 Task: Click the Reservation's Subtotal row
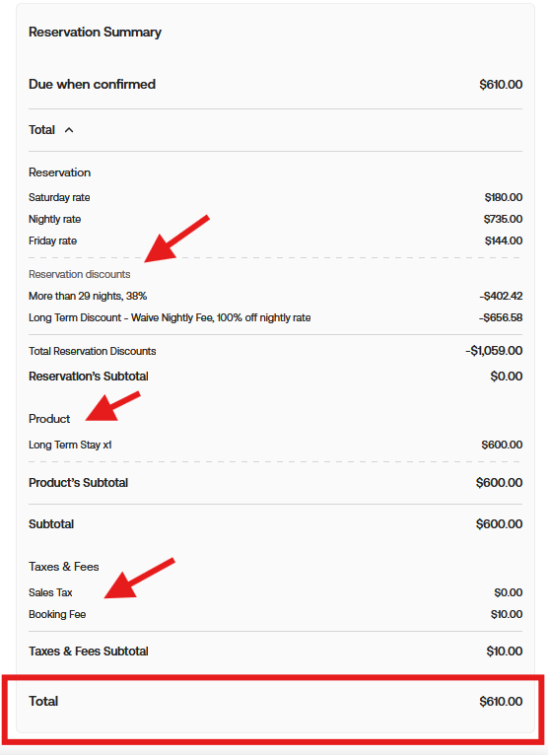point(275,377)
